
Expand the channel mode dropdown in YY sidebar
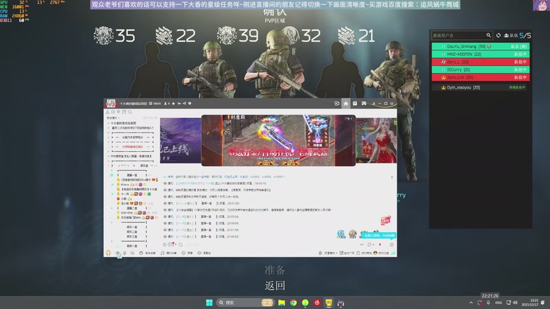[113, 118]
